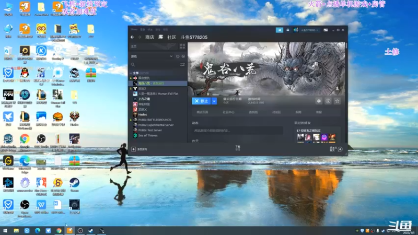Click the Steam account avatar picture
The image size is (418, 235).
(x=296, y=30)
